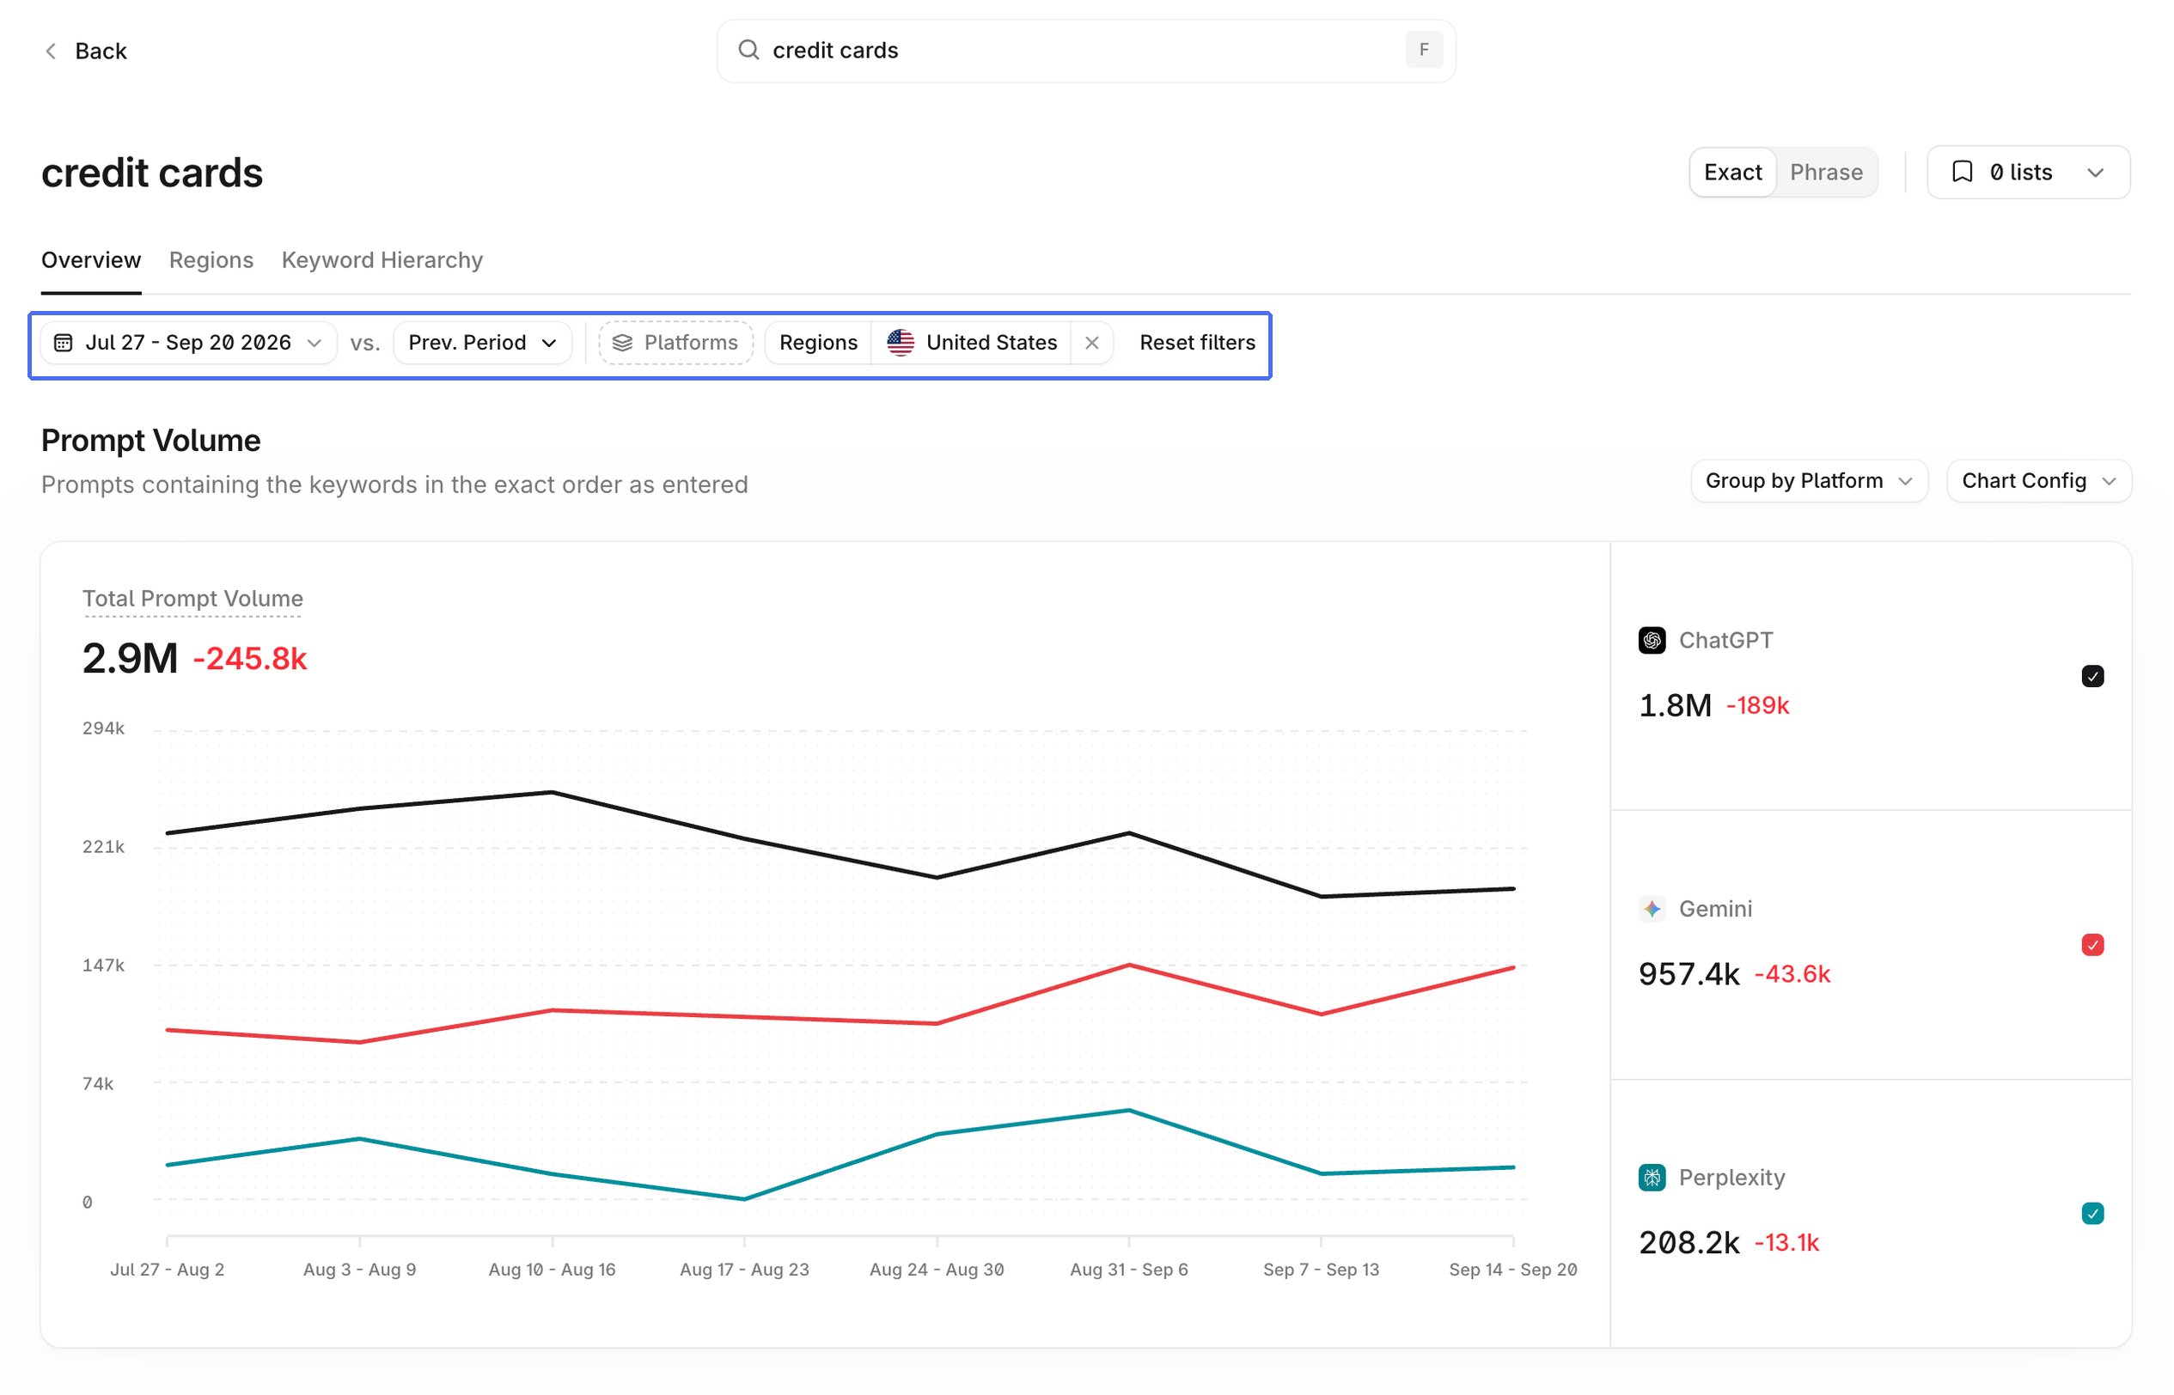Click the Perplexity logo icon
Screen dimensions: 2174x1395
pyautogui.click(x=1652, y=1178)
